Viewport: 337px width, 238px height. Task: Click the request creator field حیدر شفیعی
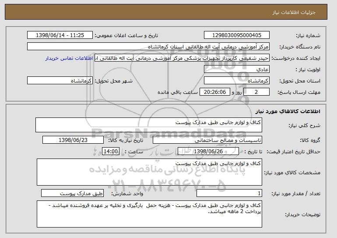182,58
